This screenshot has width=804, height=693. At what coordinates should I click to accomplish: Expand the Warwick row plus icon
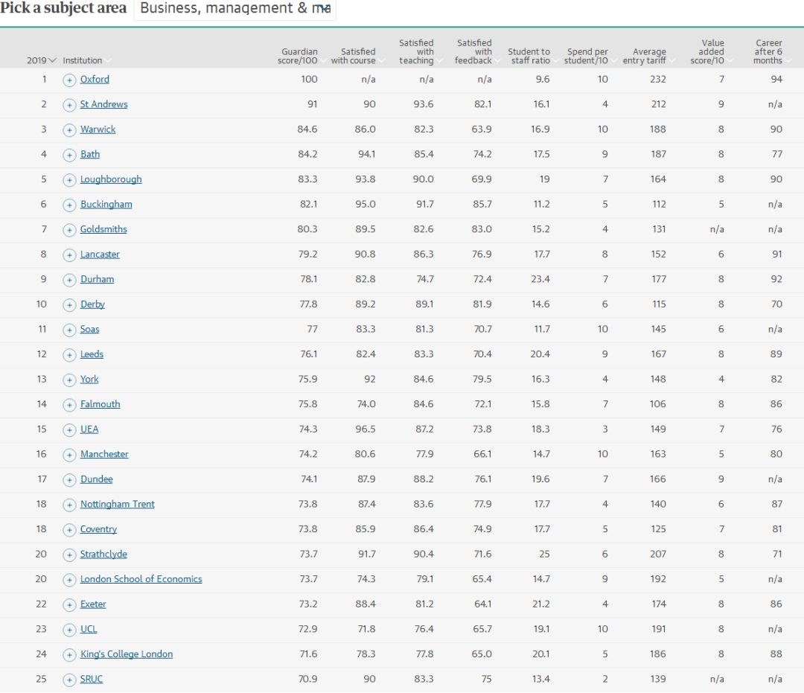[x=69, y=130]
